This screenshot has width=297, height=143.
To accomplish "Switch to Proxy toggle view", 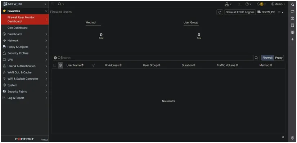I will (x=279, y=58).
